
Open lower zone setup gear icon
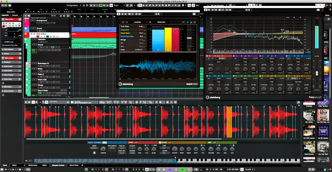click(x=82, y=165)
